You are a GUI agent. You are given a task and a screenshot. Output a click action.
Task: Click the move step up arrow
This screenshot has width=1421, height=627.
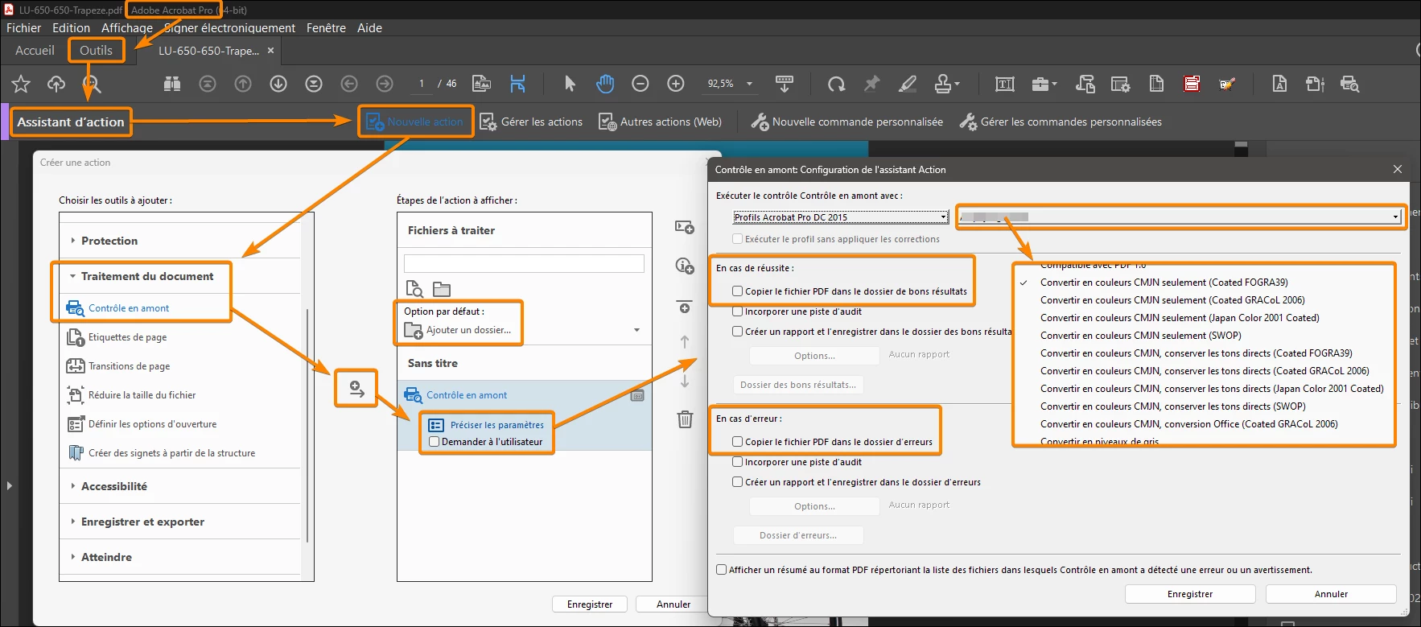685,342
